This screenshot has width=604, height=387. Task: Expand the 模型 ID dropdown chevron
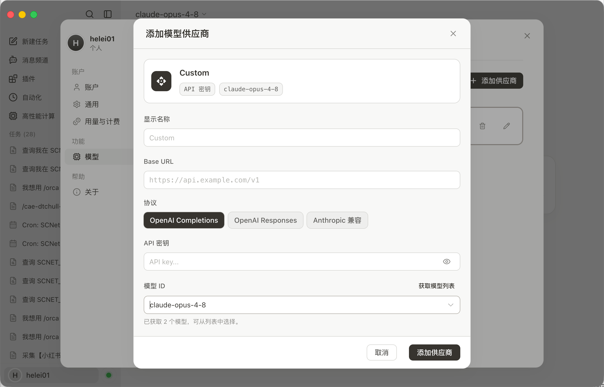pyautogui.click(x=451, y=305)
